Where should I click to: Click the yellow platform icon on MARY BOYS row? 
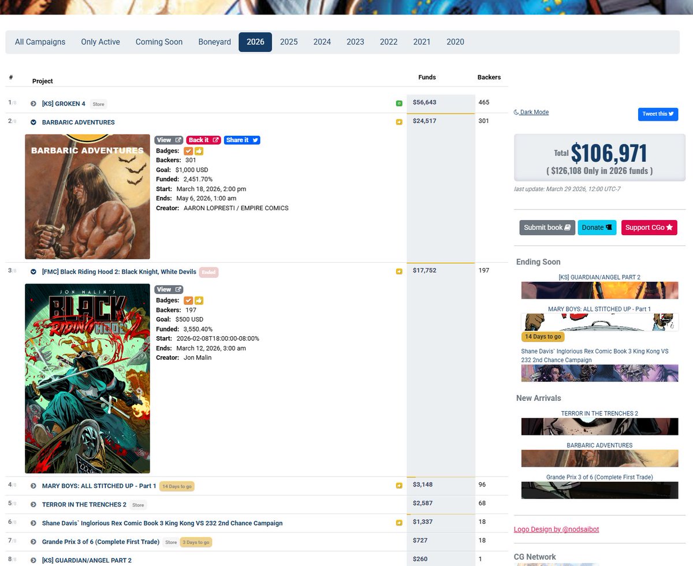pos(399,486)
